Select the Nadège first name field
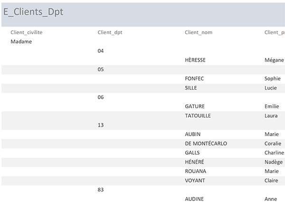 (274, 162)
